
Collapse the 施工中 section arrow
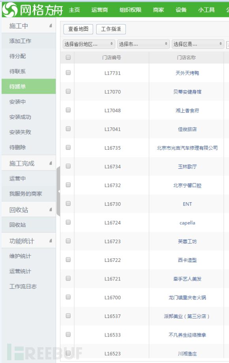[x=51, y=25]
